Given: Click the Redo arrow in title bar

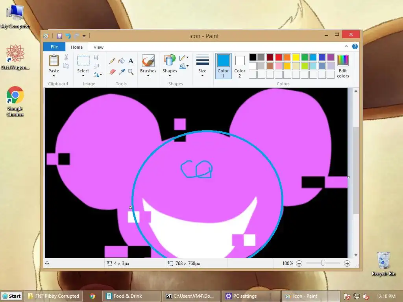Looking at the screenshot, I should 76,36.
